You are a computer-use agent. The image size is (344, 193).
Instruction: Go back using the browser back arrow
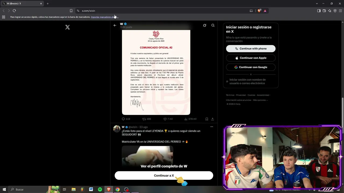click(3, 11)
